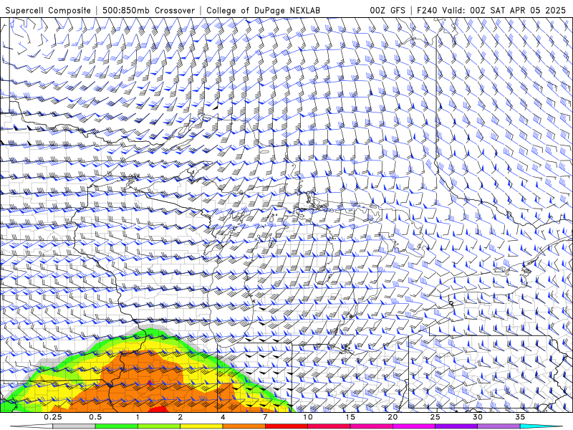Image resolution: width=573 pixels, height=430 pixels.
Task: Click the '500:850mb Crossover' header label
Action: pyautogui.click(x=148, y=10)
